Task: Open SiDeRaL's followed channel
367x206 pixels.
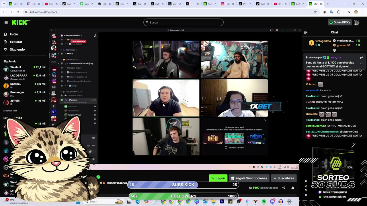Action: pyautogui.click(x=24, y=85)
